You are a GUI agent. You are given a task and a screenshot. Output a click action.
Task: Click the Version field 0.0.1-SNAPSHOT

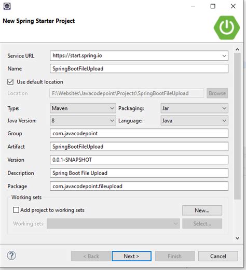139,160
